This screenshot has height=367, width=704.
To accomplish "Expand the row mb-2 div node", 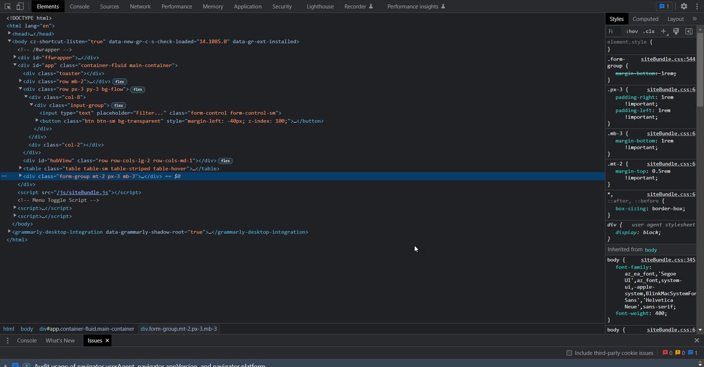I will tap(21, 81).
